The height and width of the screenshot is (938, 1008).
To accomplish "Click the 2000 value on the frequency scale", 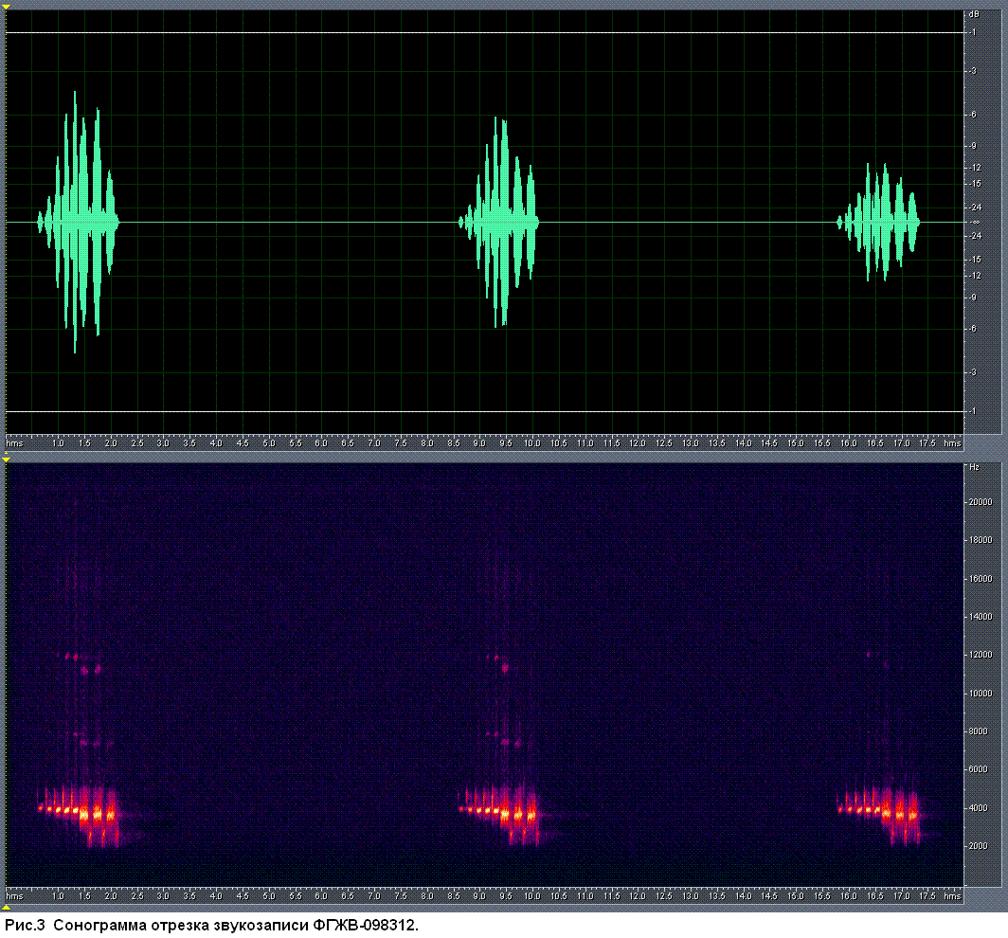I will (x=979, y=845).
